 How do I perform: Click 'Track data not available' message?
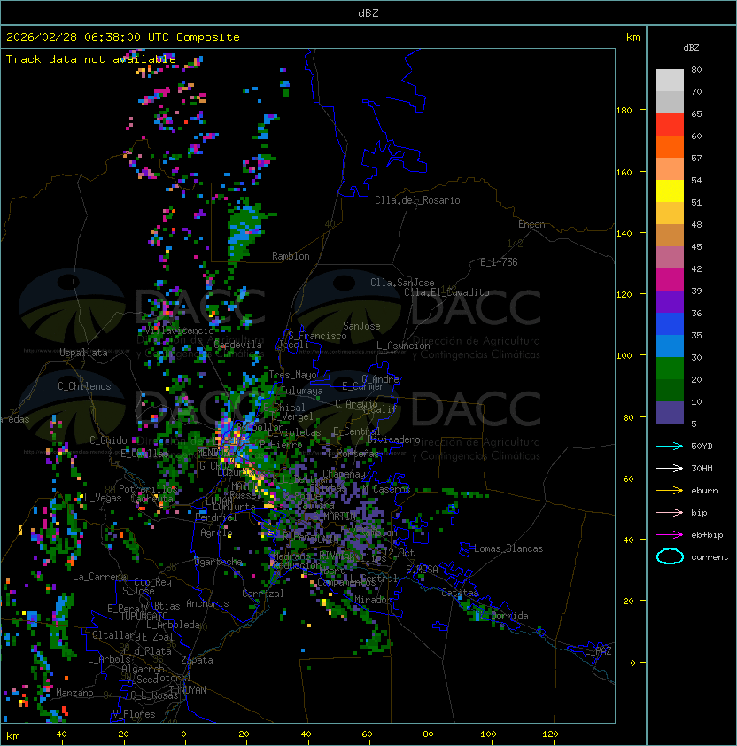point(91,59)
